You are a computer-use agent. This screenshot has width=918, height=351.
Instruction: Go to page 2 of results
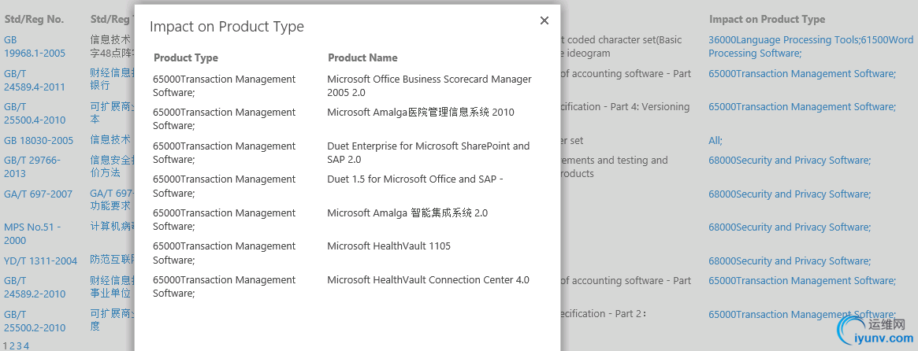tap(13, 345)
